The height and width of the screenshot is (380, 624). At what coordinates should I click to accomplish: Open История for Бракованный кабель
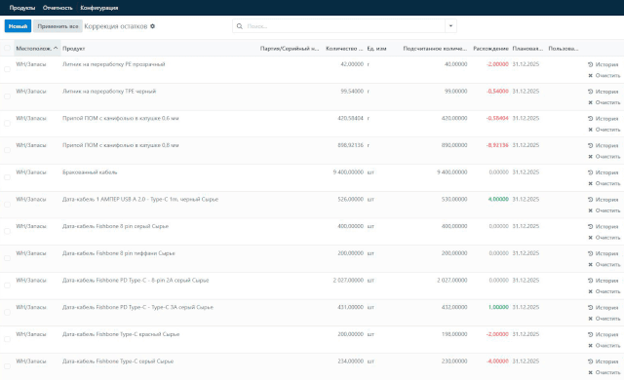click(x=603, y=172)
